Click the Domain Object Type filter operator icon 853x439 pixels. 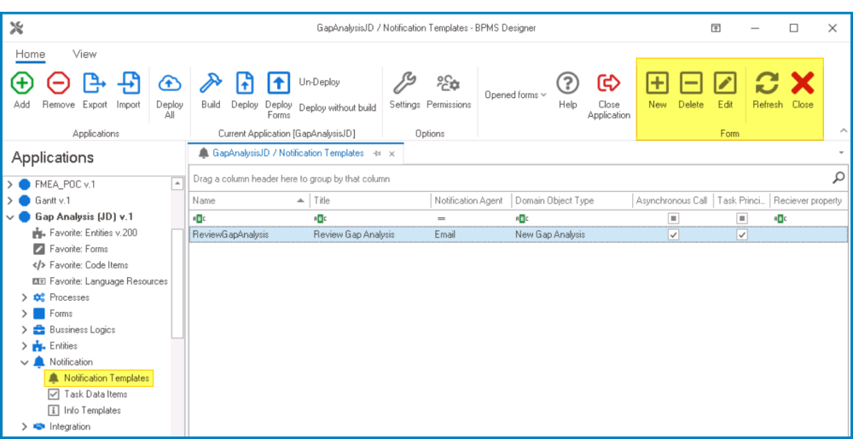click(x=522, y=218)
